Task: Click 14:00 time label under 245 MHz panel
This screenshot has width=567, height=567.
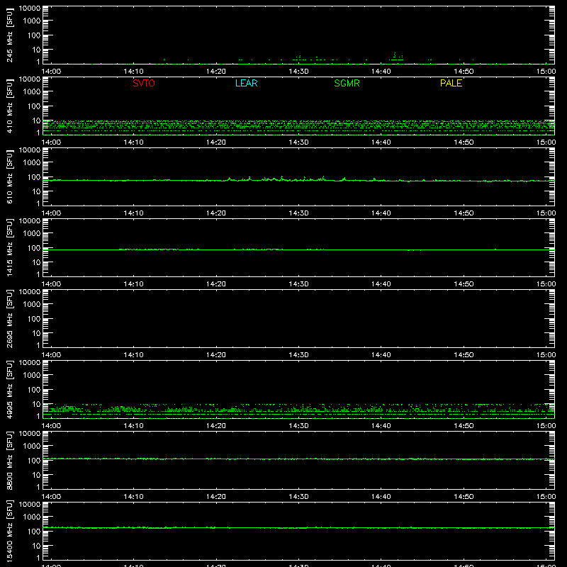Action: click(x=51, y=72)
